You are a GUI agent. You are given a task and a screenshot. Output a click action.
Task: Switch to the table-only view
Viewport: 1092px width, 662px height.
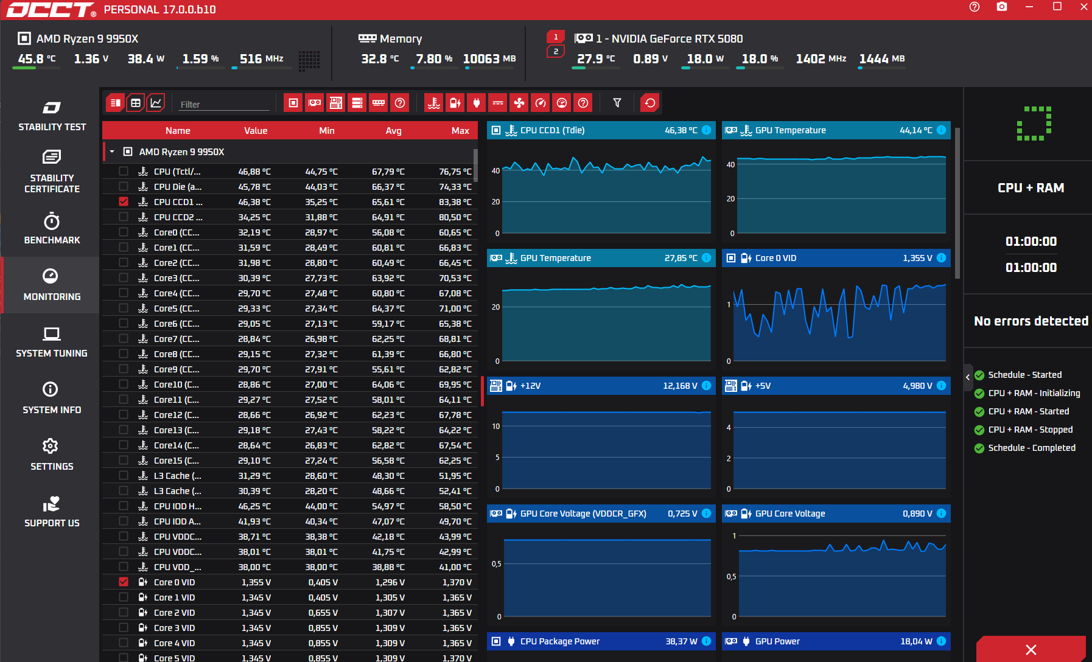[136, 103]
